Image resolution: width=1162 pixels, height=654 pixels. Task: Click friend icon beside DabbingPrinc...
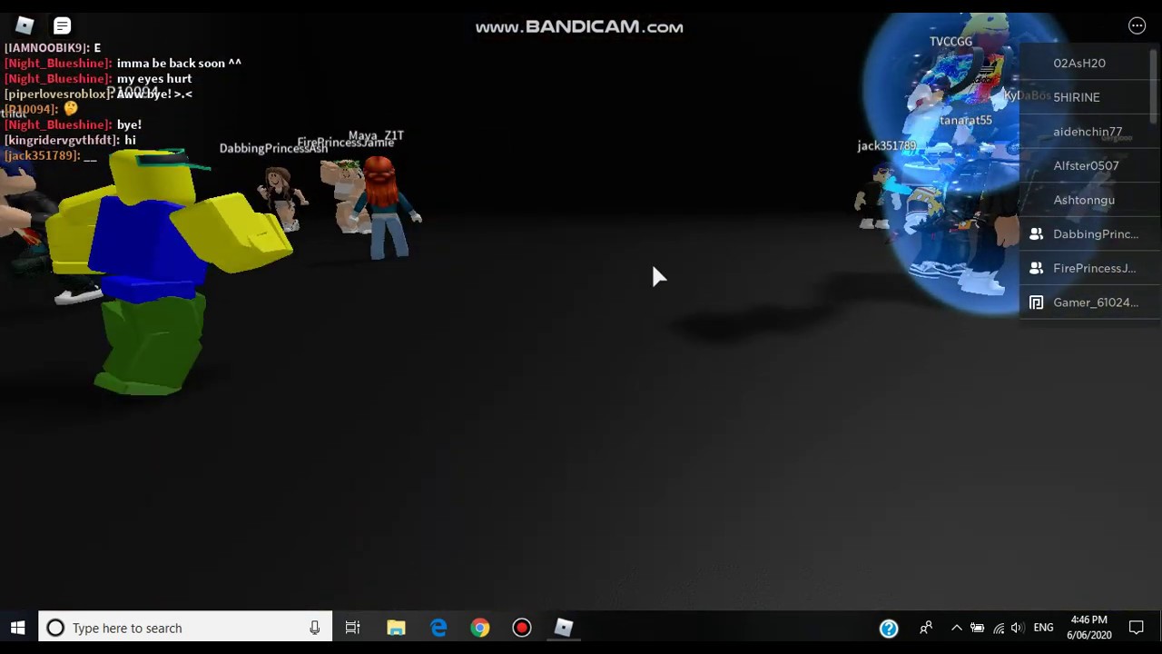tap(1036, 234)
